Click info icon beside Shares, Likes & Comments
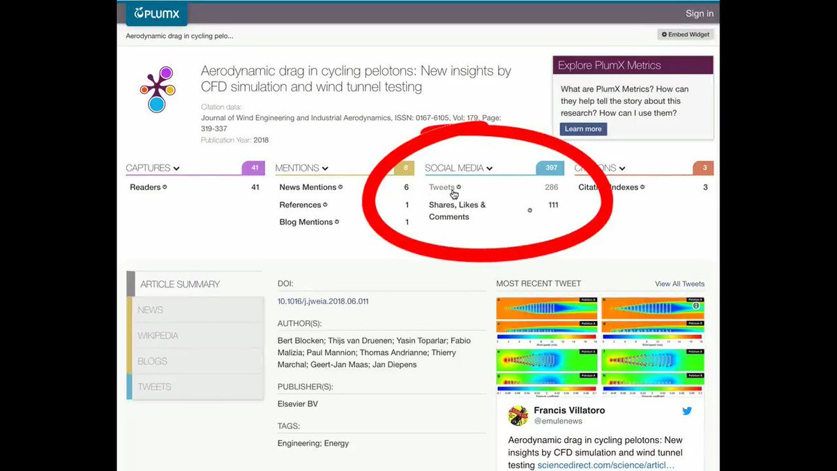This screenshot has width=837, height=471. click(529, 210)
